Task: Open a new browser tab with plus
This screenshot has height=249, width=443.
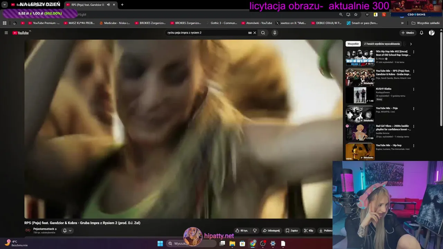Action: click(122, 5)
